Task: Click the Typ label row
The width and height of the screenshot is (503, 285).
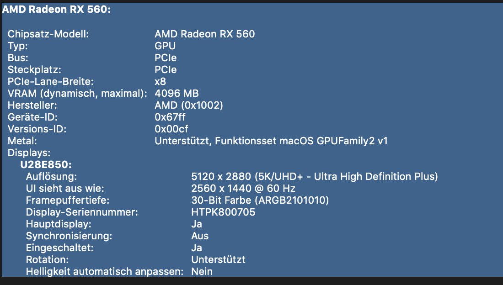Action: tap(18, 46)
